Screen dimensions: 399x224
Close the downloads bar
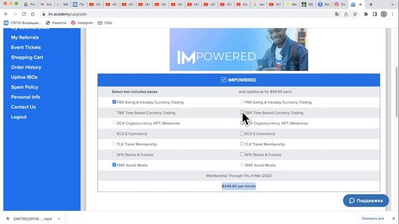point(393,218)
